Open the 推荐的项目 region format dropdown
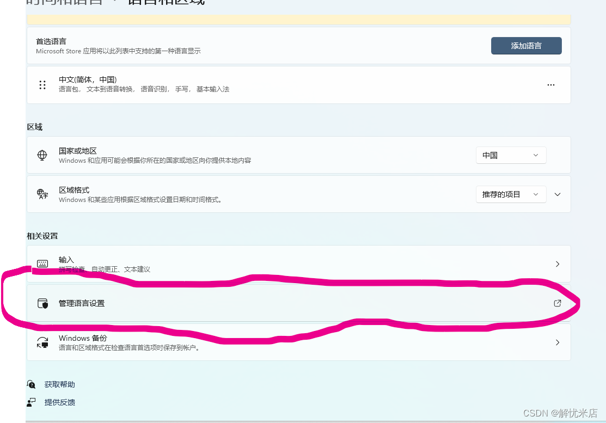Screen dimensions: 606x423 click(x=511, y=194)
